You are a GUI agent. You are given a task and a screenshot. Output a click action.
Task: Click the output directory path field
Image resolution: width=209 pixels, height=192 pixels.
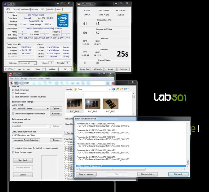[37, 135]
